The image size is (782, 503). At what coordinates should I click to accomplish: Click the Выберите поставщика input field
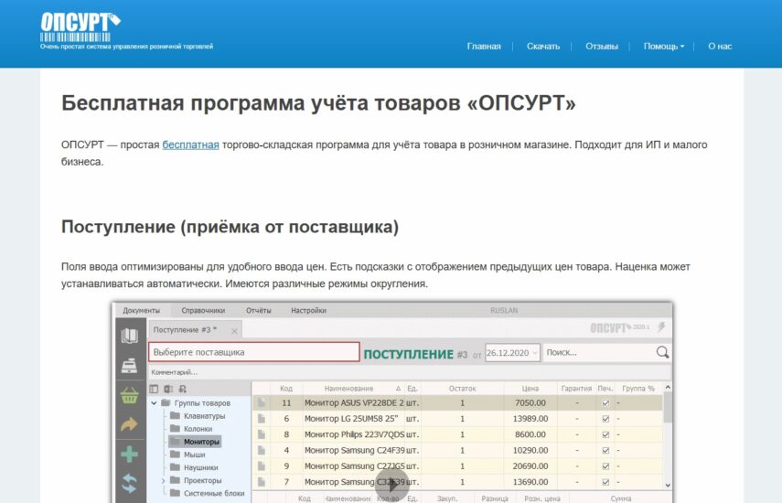(254, 352)
